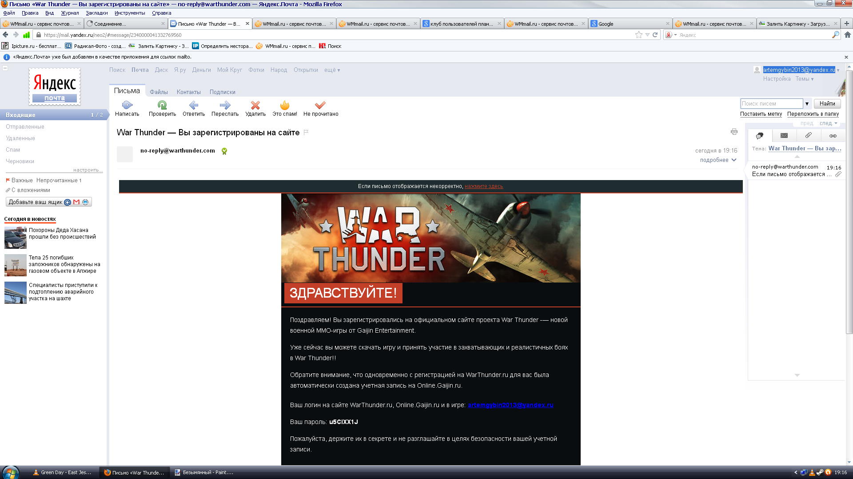Open the Инструменты menu

pyautogui.click(x=130, y=13)
